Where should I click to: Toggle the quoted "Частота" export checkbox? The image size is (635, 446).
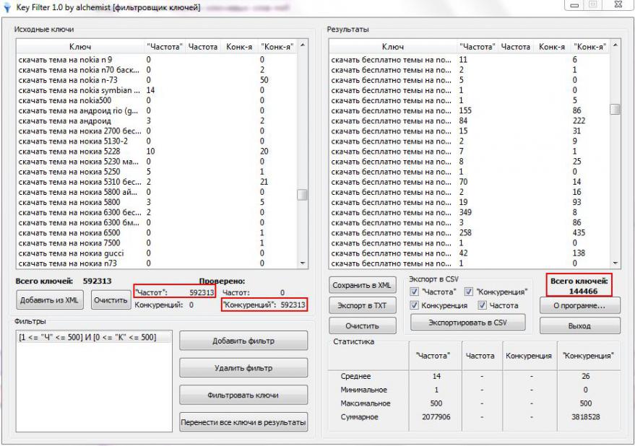click(414, 292)
